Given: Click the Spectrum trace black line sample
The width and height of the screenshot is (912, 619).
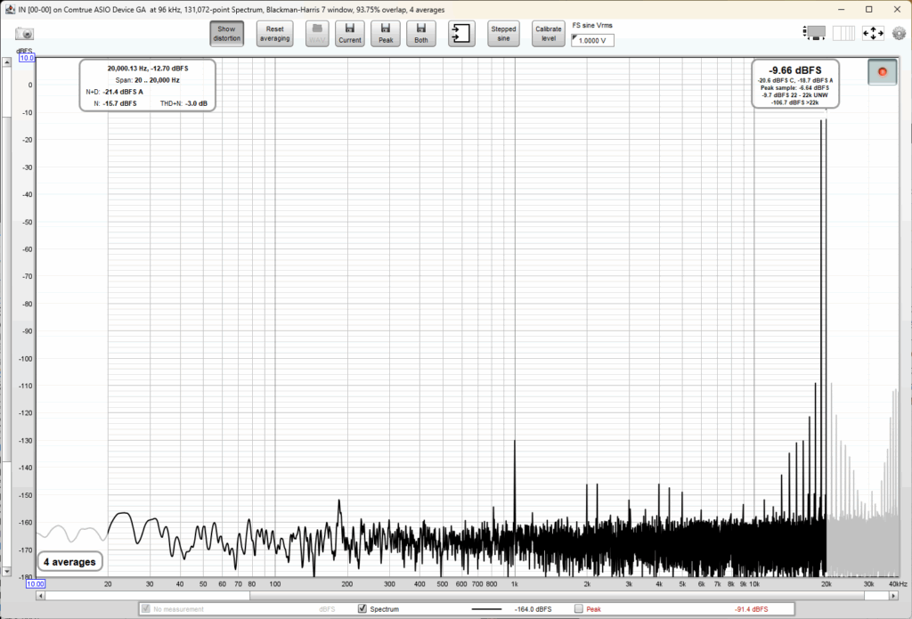Looking at the screenshot, I should tap(486, 609).
